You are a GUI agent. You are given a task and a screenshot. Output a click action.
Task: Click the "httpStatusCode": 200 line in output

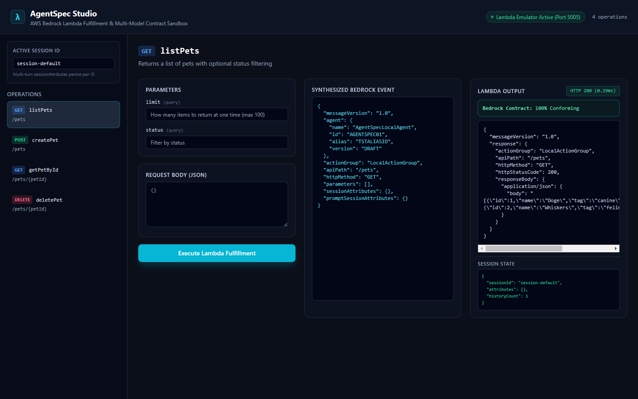point(527,172)
